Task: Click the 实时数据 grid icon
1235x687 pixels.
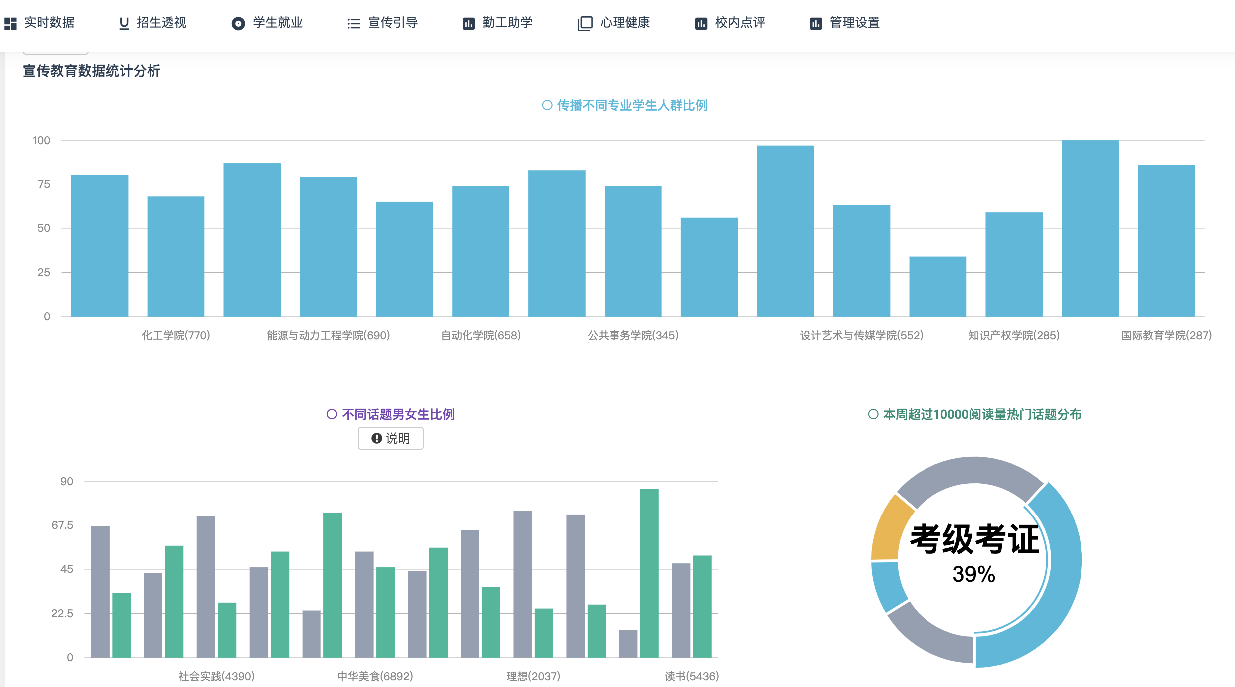Action: coord(10,23)
